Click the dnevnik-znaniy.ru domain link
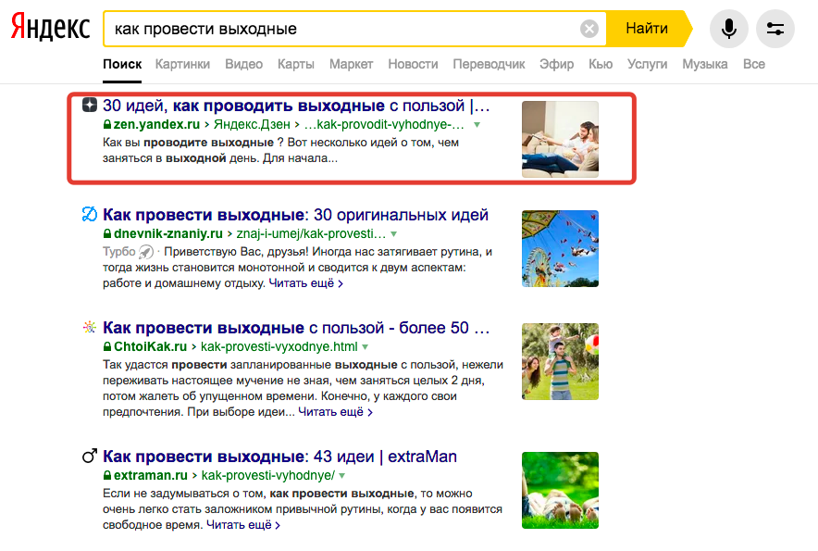 coord(168,233)
